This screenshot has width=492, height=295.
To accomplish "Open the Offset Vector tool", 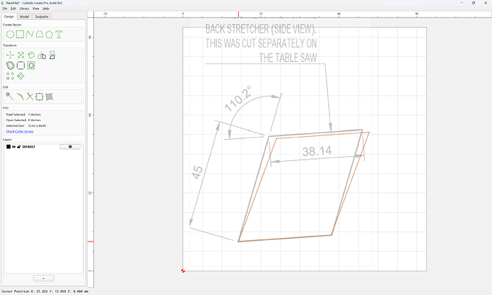I will (x=10, y=66).
